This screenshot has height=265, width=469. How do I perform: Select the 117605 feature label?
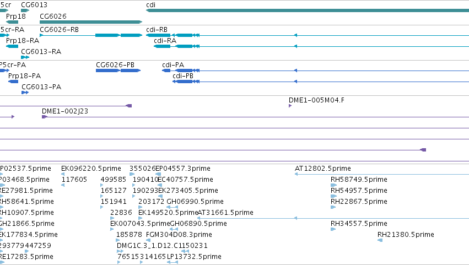pos(74,180)
